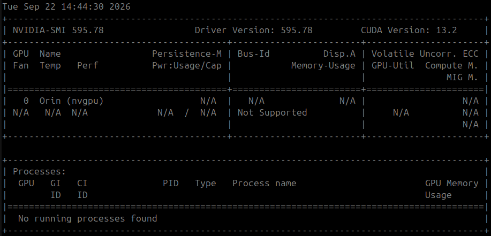The image size is (491, 236).
Task: Click the Persistence-M column header
Action: click(187, 54)
